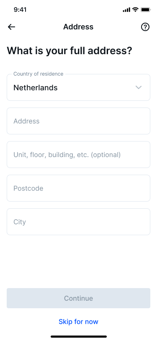Tap the 9:41 clock in status bar
The height and width of the screenshot is (341, 157).
pos(20,10)
